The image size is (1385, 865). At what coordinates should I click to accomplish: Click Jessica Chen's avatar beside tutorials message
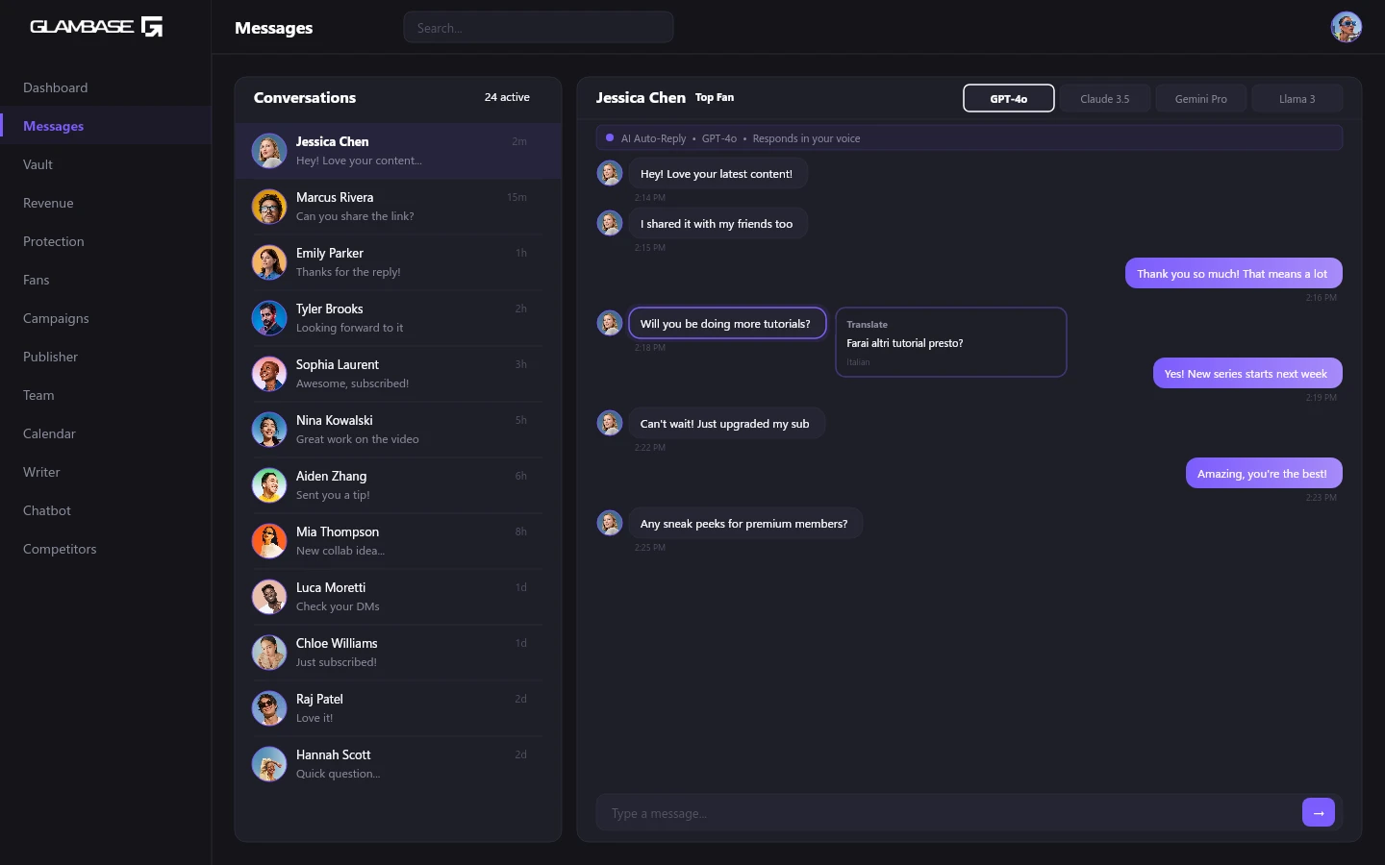[x=610, y=323]
